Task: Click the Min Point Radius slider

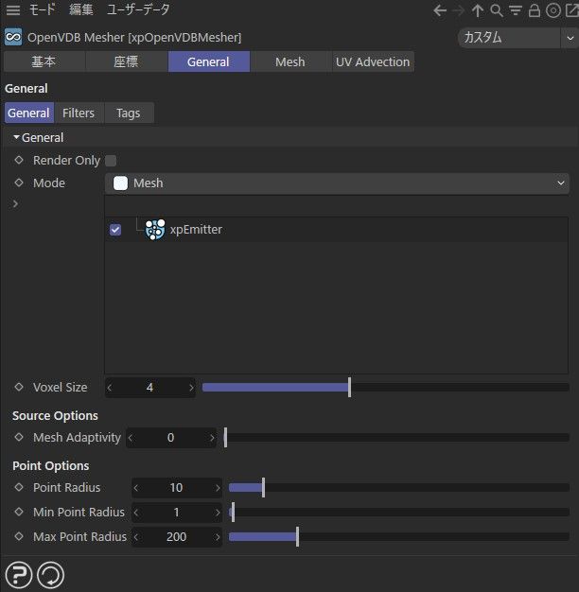Action: (399, 513)
